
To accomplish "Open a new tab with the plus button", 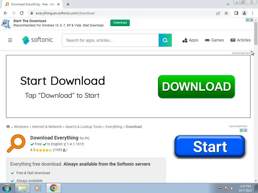I will click(68, 4).
